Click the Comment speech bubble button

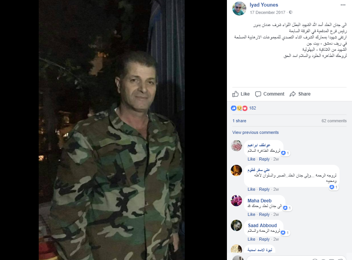pos(270,94)
